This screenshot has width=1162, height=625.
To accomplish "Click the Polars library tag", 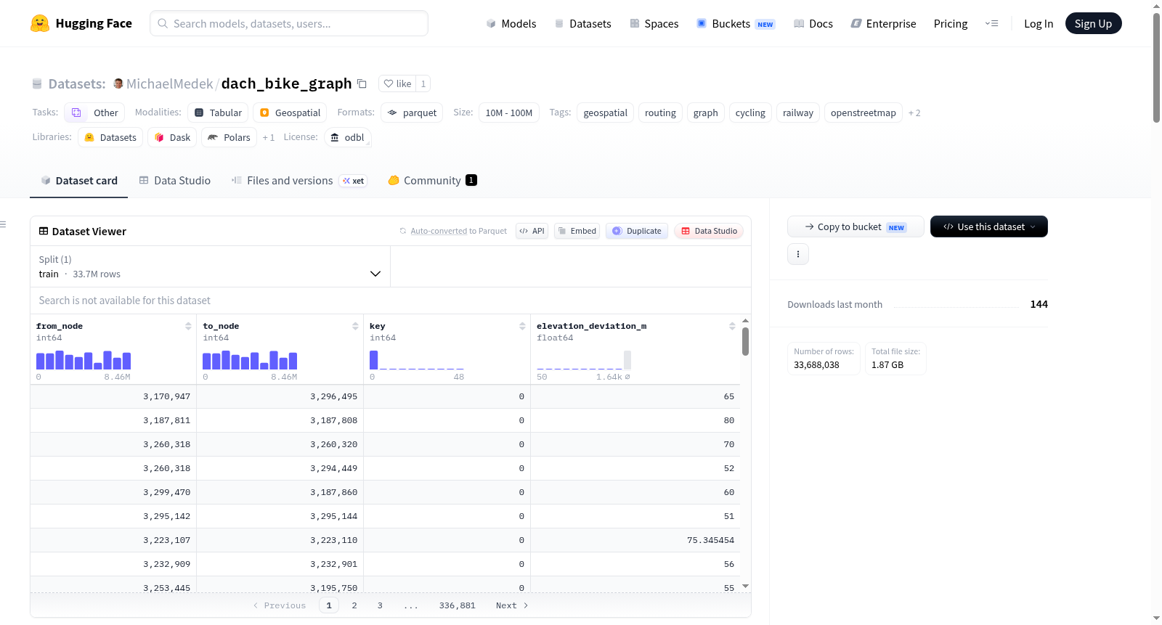I will pos(229,137).
